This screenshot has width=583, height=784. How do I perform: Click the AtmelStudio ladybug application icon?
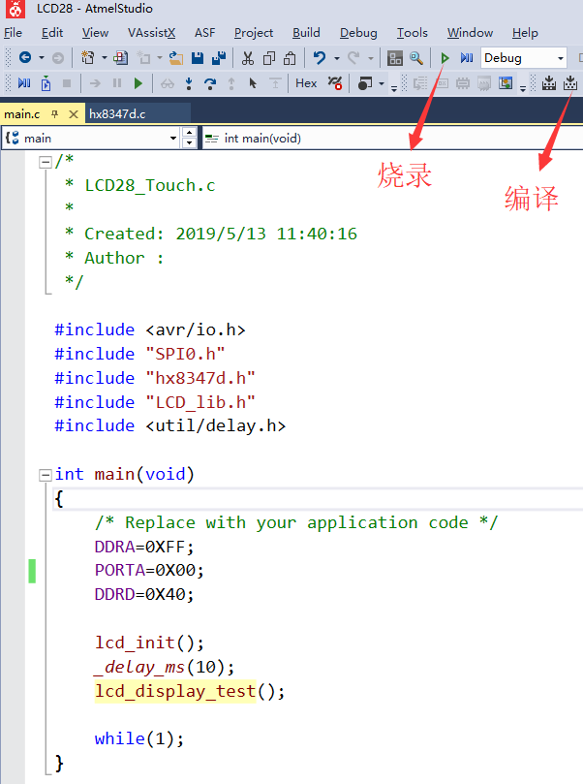(15, 9)
